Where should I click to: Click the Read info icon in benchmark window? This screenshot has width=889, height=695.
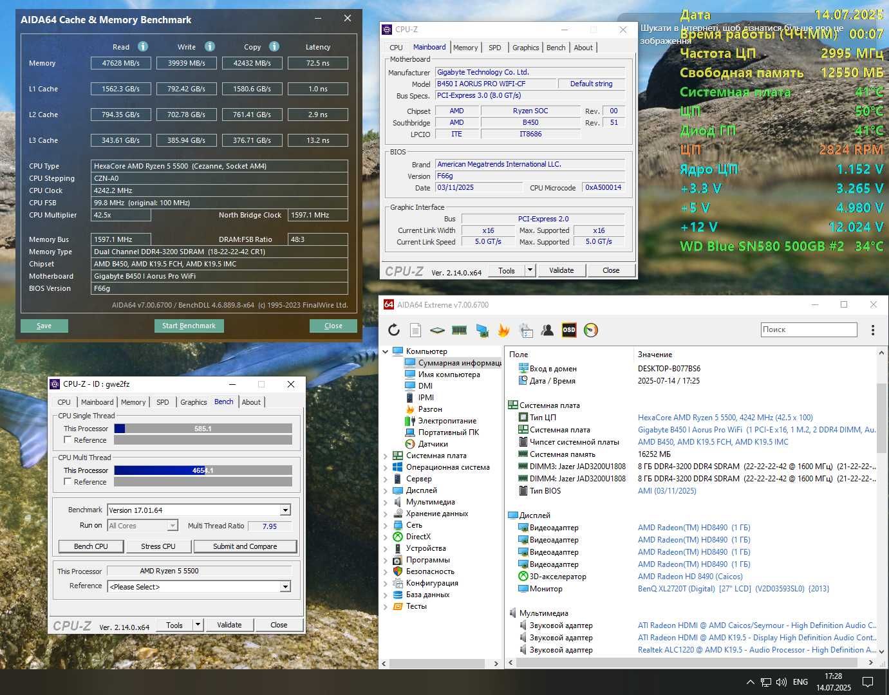[143, 46]
